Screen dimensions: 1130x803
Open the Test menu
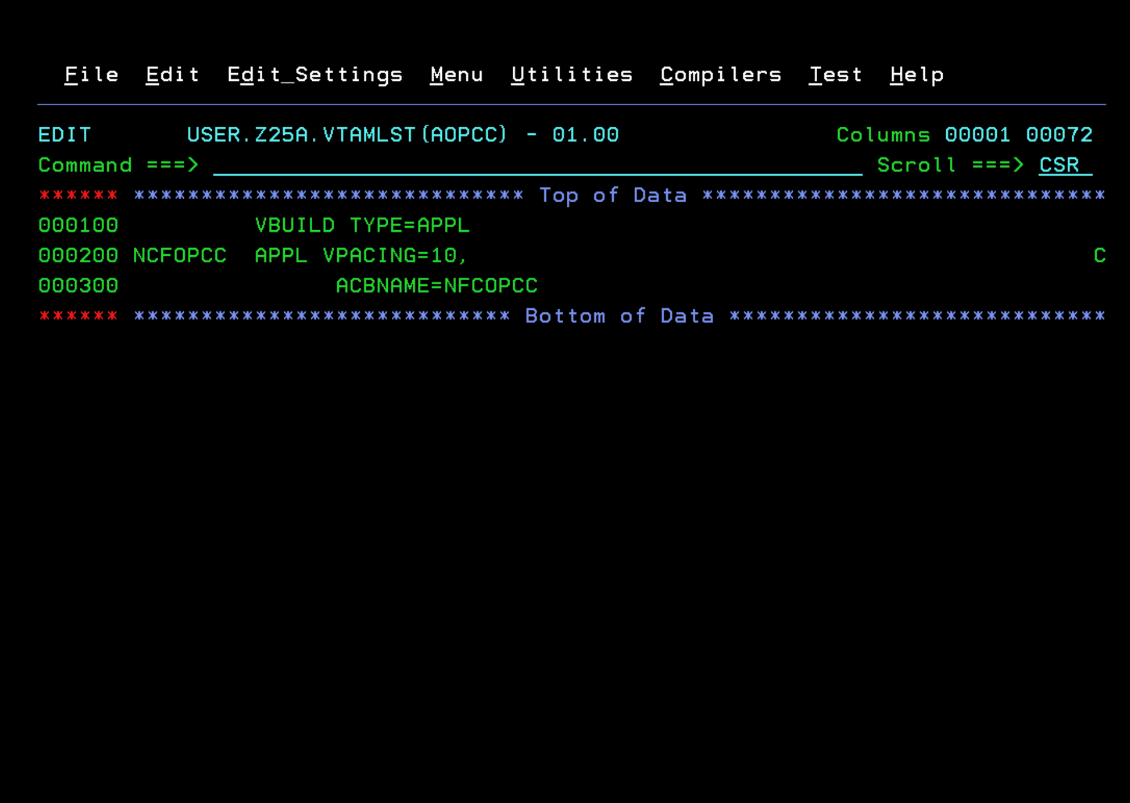pyautogui.click(x=836, y=74)
